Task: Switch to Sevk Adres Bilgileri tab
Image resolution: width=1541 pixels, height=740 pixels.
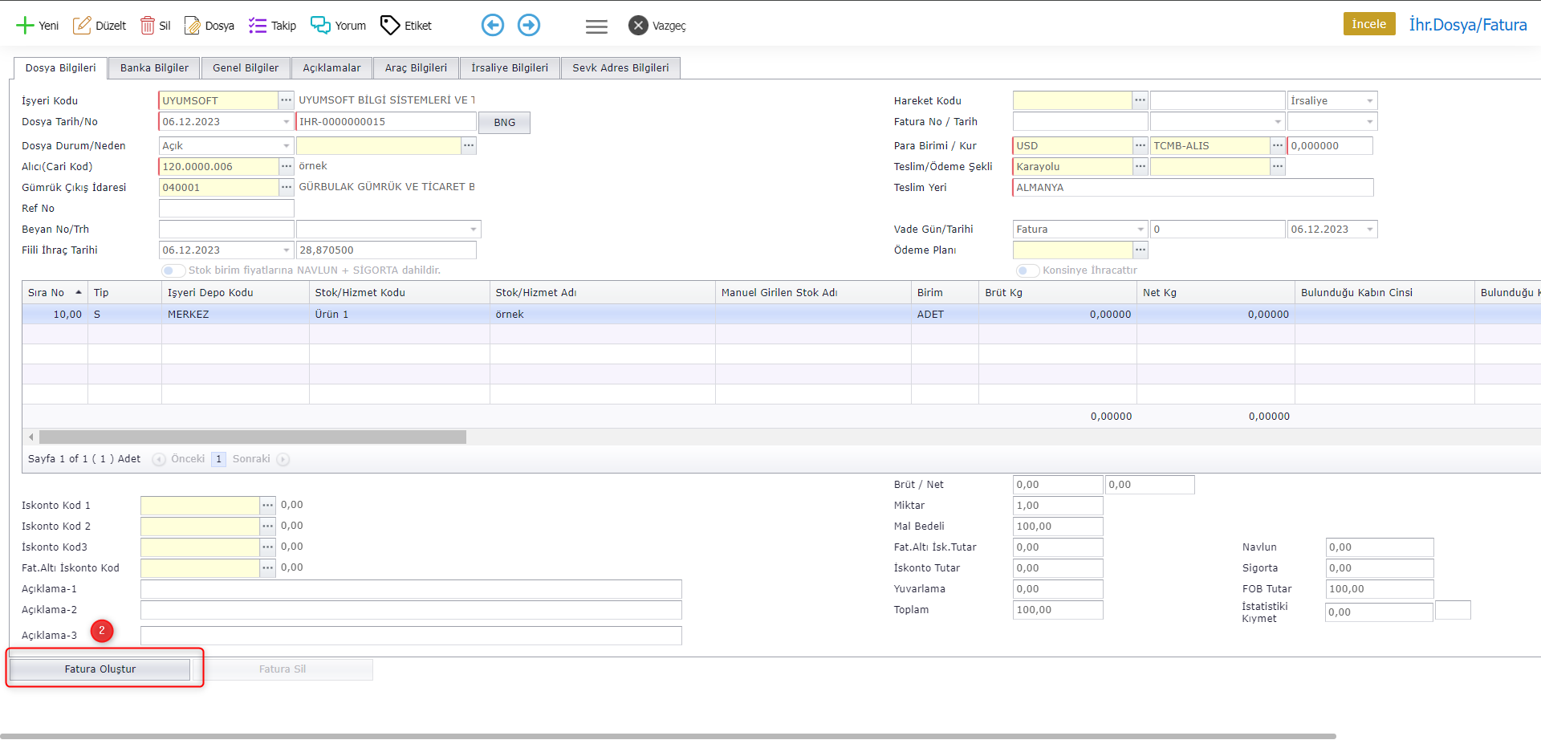Action: [620, 68]
